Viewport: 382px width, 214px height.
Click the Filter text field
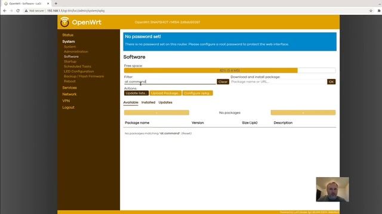170,82
